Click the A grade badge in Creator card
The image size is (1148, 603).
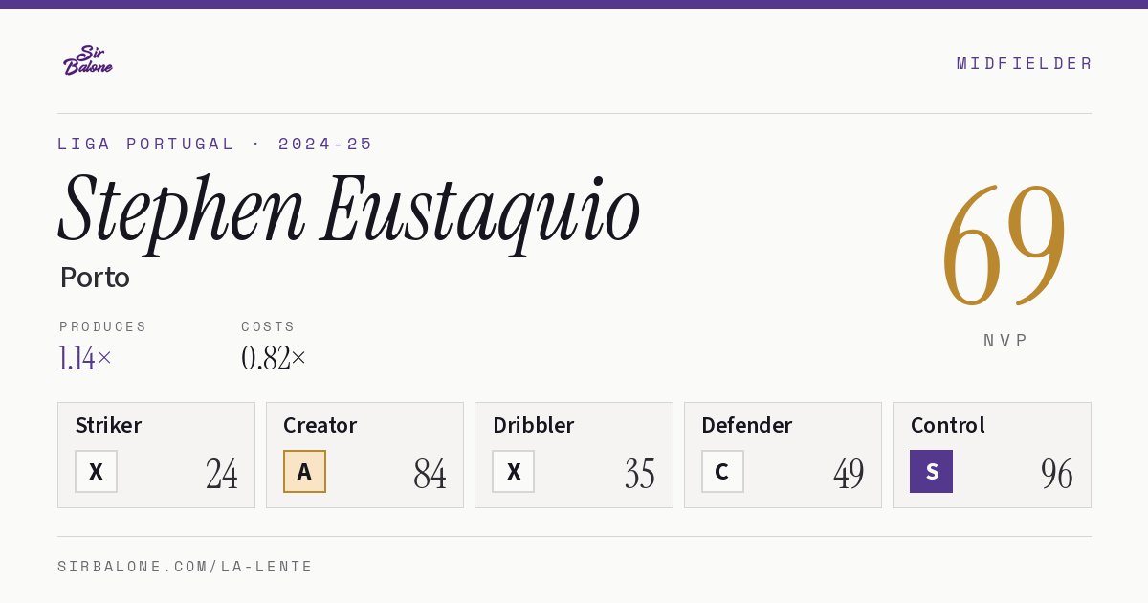pyautogui.click(x=305, y=471)
